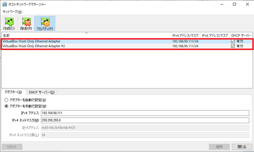The width and height of the screenshot is (254, 152).
Task: Click the 192.168.90.111/24 address cell
Action: tap(185, 41)
